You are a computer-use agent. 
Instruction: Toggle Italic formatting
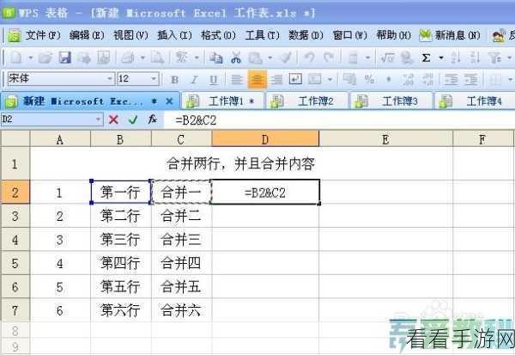(x=194, y=80)
